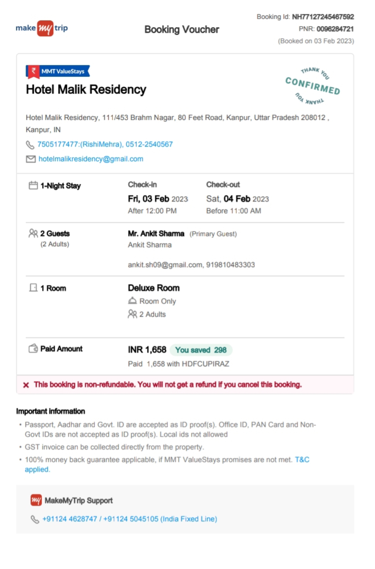The image size is (375, 569).
Task: Click the phone icon beside hotel number
Action: pos(30,145)
